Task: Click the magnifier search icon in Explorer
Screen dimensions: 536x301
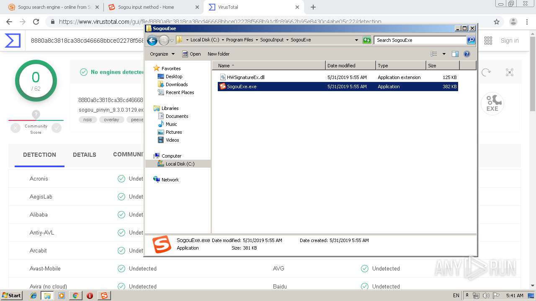Action: click(x=471, y=40)
